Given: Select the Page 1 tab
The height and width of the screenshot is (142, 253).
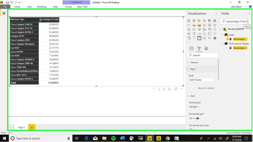Looking at the screenshot, I should pyautogui.click(x=21, y=127).
